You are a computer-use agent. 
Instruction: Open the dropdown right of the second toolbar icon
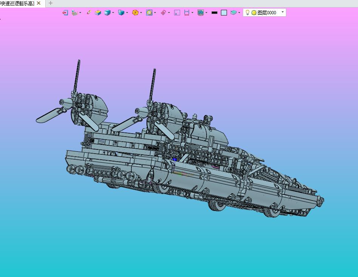click(80, 13)
